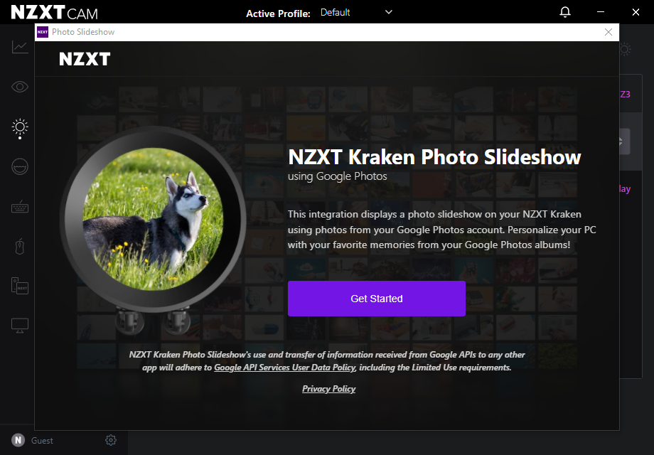Viewport: 654px width, 455px height.
Task: Open the Active Profile Default dropdown
Action: click(355, 13)
